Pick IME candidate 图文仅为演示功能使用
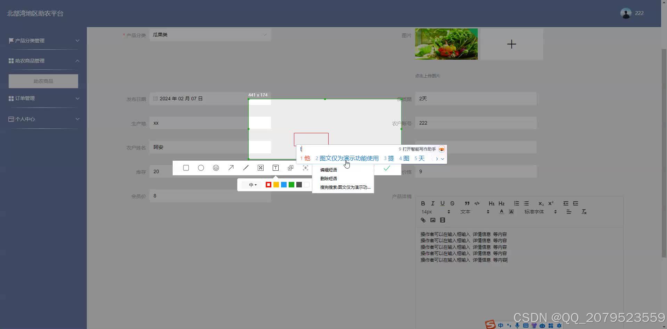This screenshot has width=667, height=329. click(347, 158)
